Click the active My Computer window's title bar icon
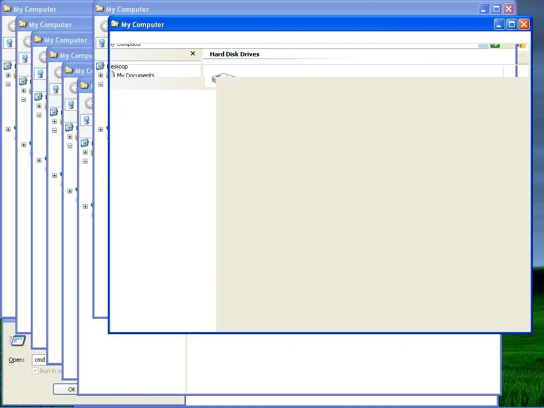This screenshot has height=408, width=544. 115,24
